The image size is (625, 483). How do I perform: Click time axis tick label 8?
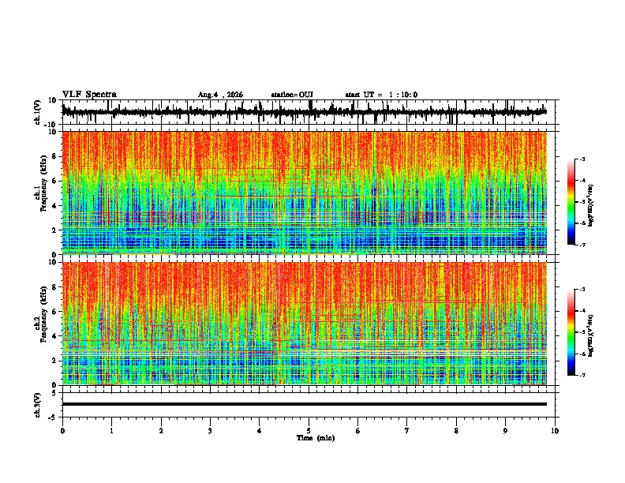pos(456,431)
